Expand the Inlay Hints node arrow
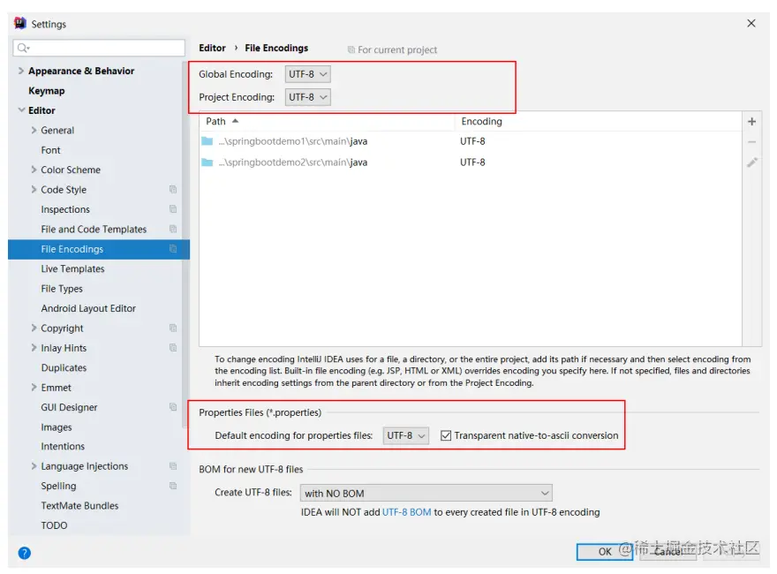 pos(34,348)
